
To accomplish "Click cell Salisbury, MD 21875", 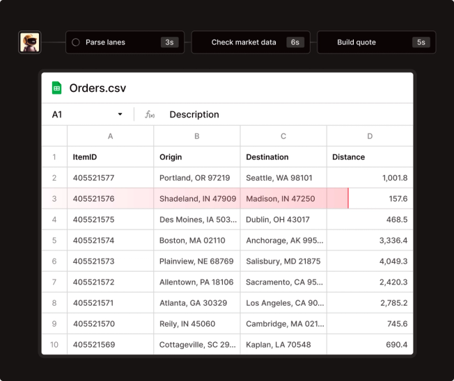I will coord(283,261).
